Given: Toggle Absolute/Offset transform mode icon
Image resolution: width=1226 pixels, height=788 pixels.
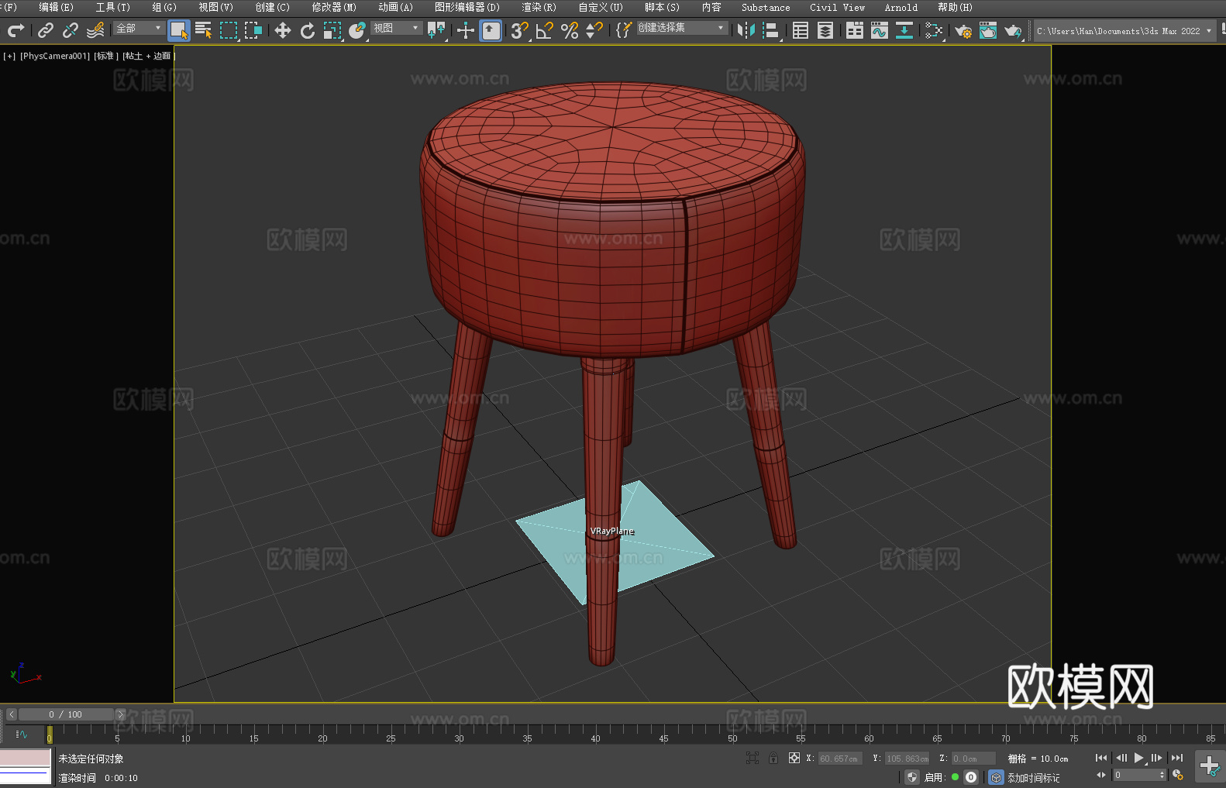Looking at the screenshot, I should [x=794, y=758].
